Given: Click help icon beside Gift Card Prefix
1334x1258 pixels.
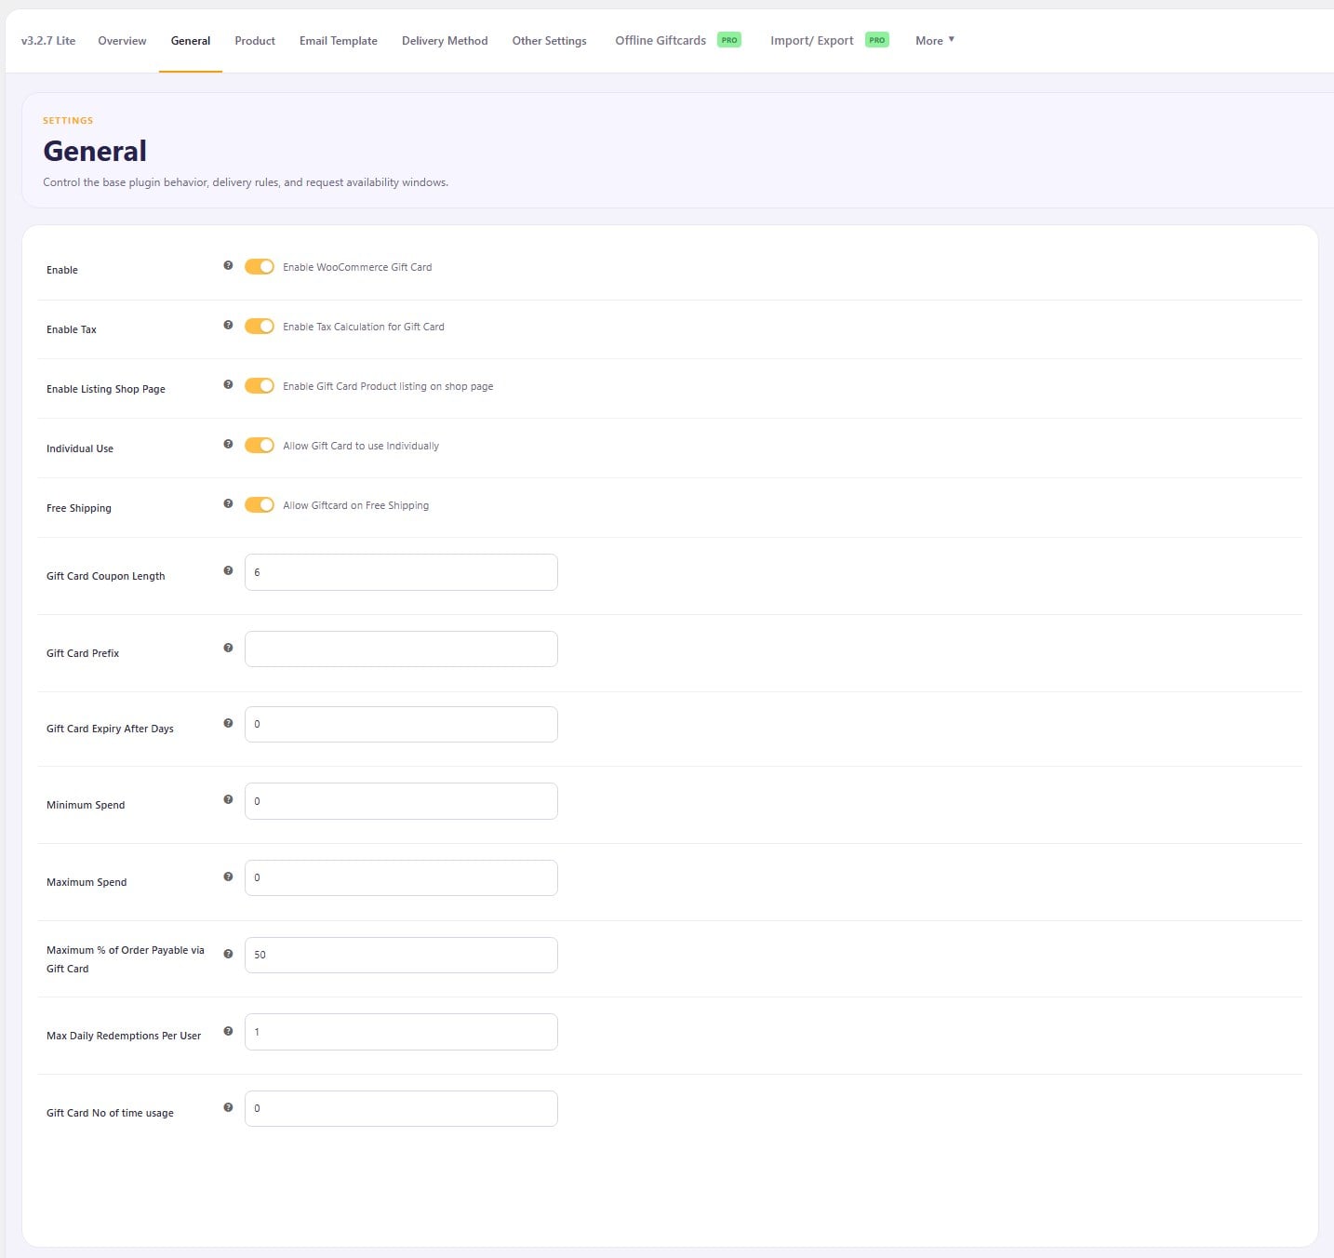Looking at the screenshot, I should click(x=228, y=649).
